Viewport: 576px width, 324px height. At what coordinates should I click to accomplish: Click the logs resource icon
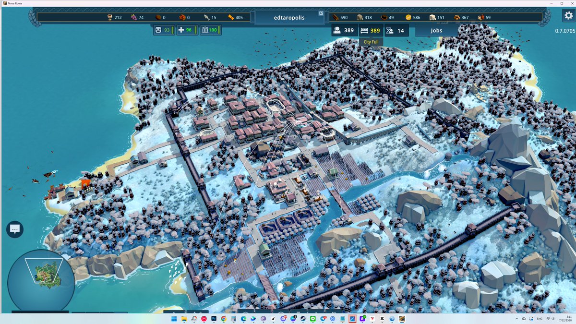[336, 17]
